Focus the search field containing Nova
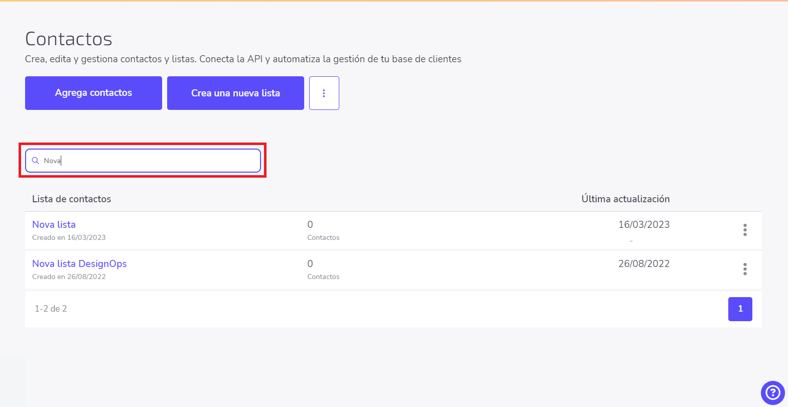The width and height of the screenshot is (788, 407). click(x=143, y=161)
